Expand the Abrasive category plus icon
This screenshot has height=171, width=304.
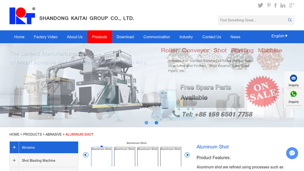tap(14, 147)
